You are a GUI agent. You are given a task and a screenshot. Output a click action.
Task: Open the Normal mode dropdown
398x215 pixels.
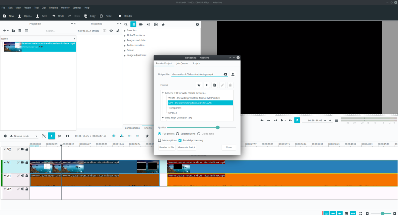pyautogui.click(x=25, y=136)
